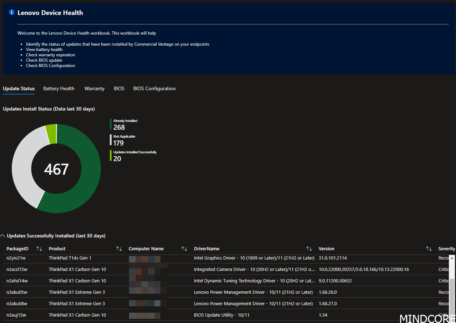Select the Update Status tab

pos(19,88)
